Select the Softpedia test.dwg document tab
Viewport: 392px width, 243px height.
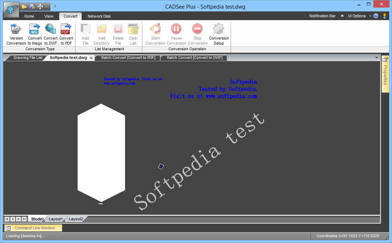click(68, 58)
